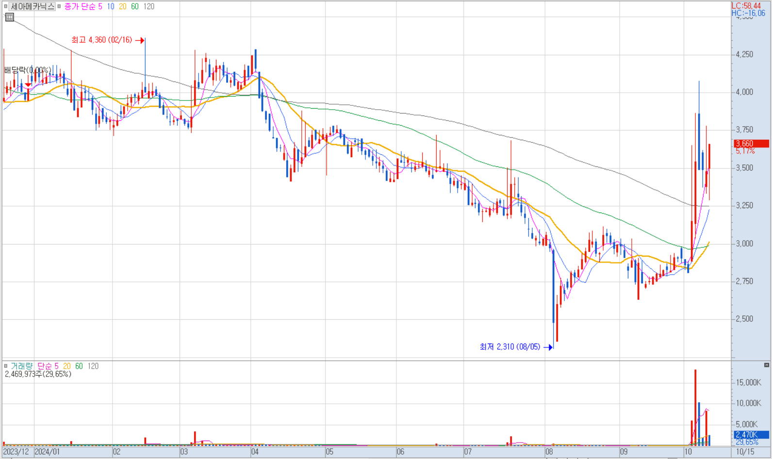Click the 10,000K volume axis label
772x459 pixels.
[x=749, y=403]
